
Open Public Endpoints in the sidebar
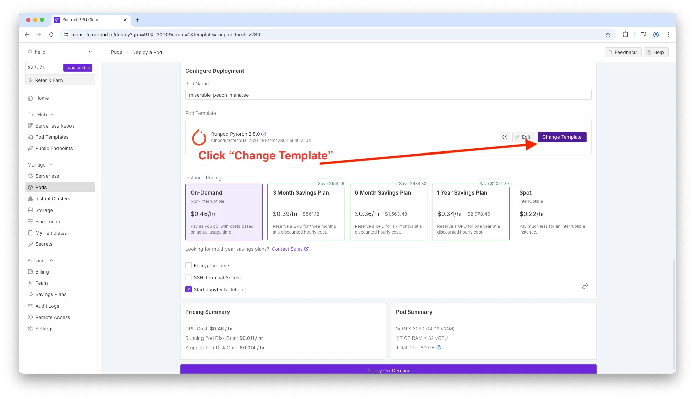[x=60, y=148]
